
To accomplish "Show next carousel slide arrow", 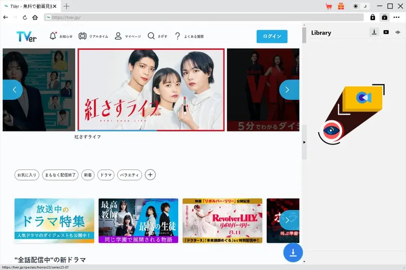I will (x=289, y=90).
